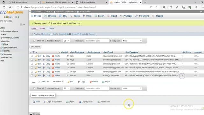Add this page to favorites with the star icon

click(x=157, y=7)
